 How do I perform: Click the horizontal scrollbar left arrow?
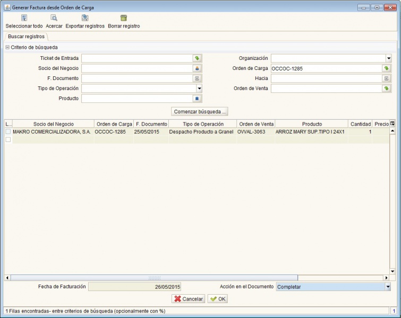click(7, 278)
